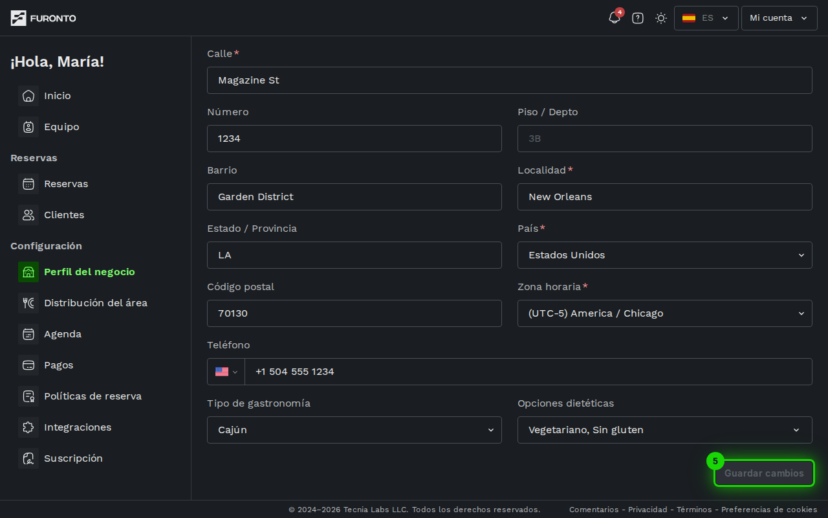Open Preferencias de cookies link

pos(769,510)
